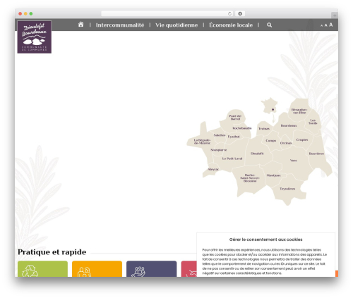Screen dimensions: 353x298
Task: Click the France locator mini-map
Action: point(270,106)
